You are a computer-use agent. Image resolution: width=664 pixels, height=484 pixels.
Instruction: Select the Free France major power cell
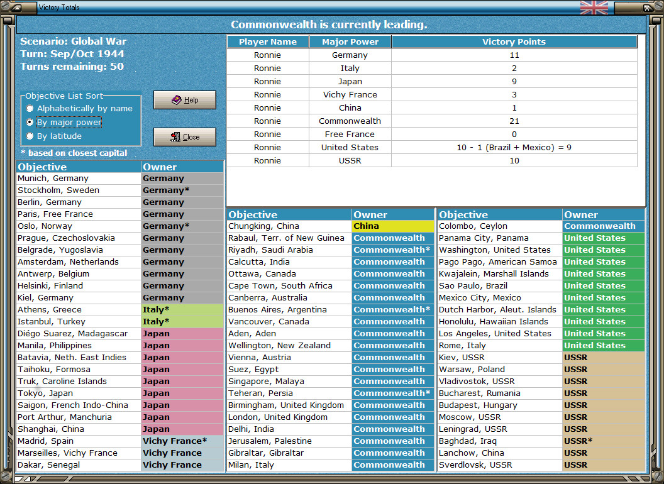[x=350, y=135]
